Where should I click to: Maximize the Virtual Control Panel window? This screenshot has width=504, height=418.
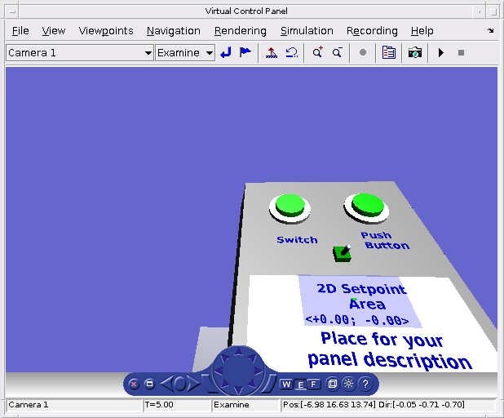point(493,12)
